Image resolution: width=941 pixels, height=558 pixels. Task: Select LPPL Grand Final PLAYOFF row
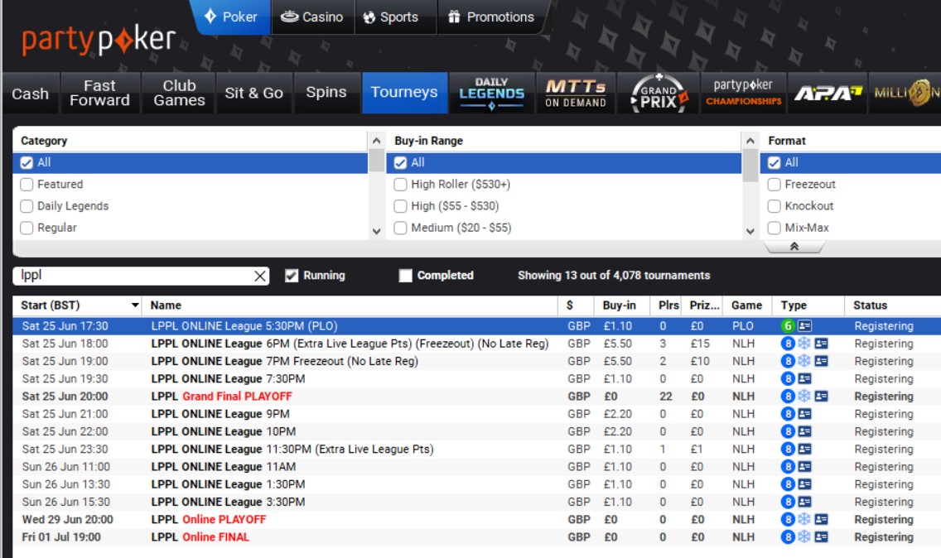tap(476, 396)
